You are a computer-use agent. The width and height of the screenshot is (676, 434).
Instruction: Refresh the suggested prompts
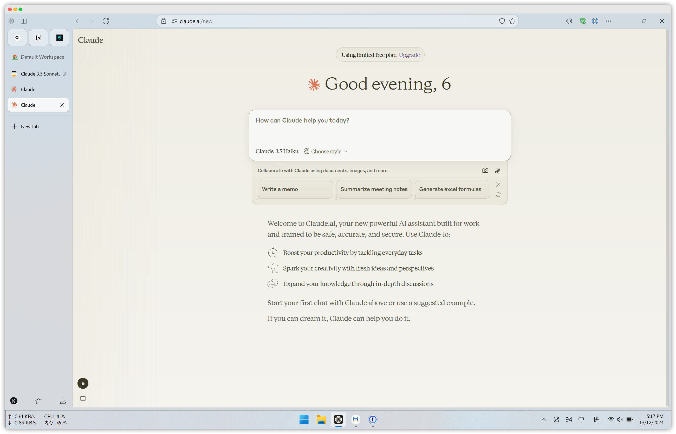coord(498,195)
